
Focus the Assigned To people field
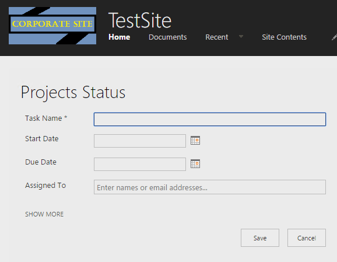[210, 187]
